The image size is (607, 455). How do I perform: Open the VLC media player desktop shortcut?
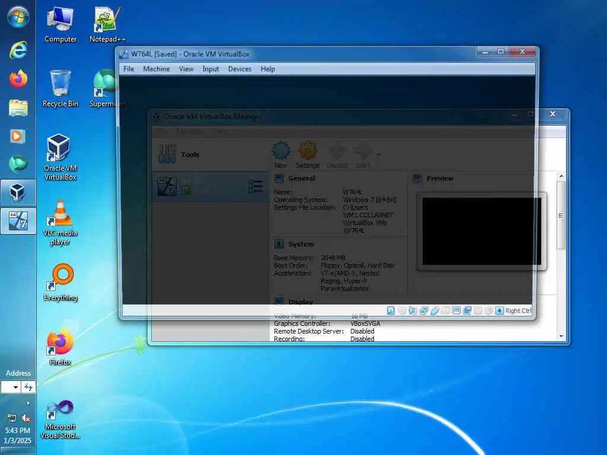pyautogui.click(x=60, y=222)
